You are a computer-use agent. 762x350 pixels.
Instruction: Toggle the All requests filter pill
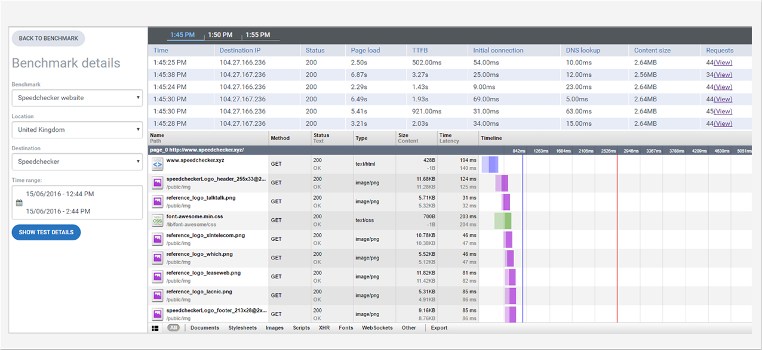pos(173,327)
